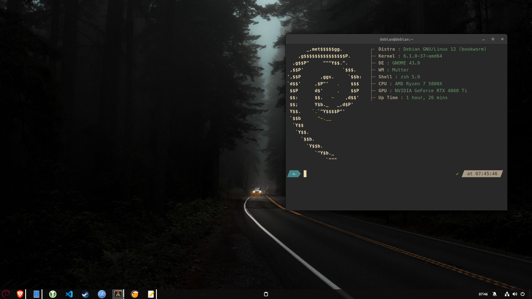
Task: Open KeePassXC password manager icon
Action: point(53,294)
